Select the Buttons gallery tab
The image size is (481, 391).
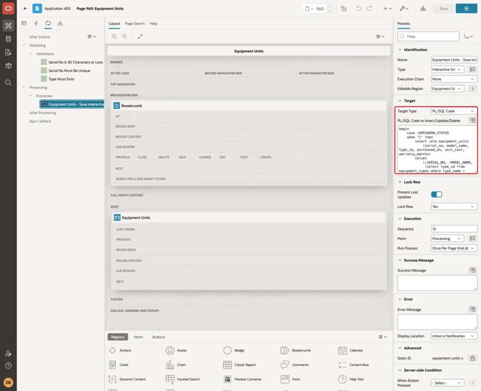[x=159, y=336]
